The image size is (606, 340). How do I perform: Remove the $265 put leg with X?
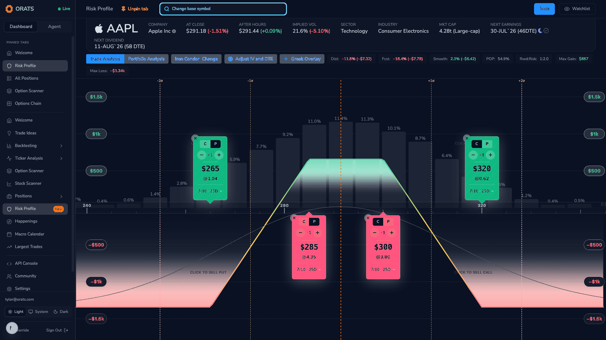[x=195, y=138]
